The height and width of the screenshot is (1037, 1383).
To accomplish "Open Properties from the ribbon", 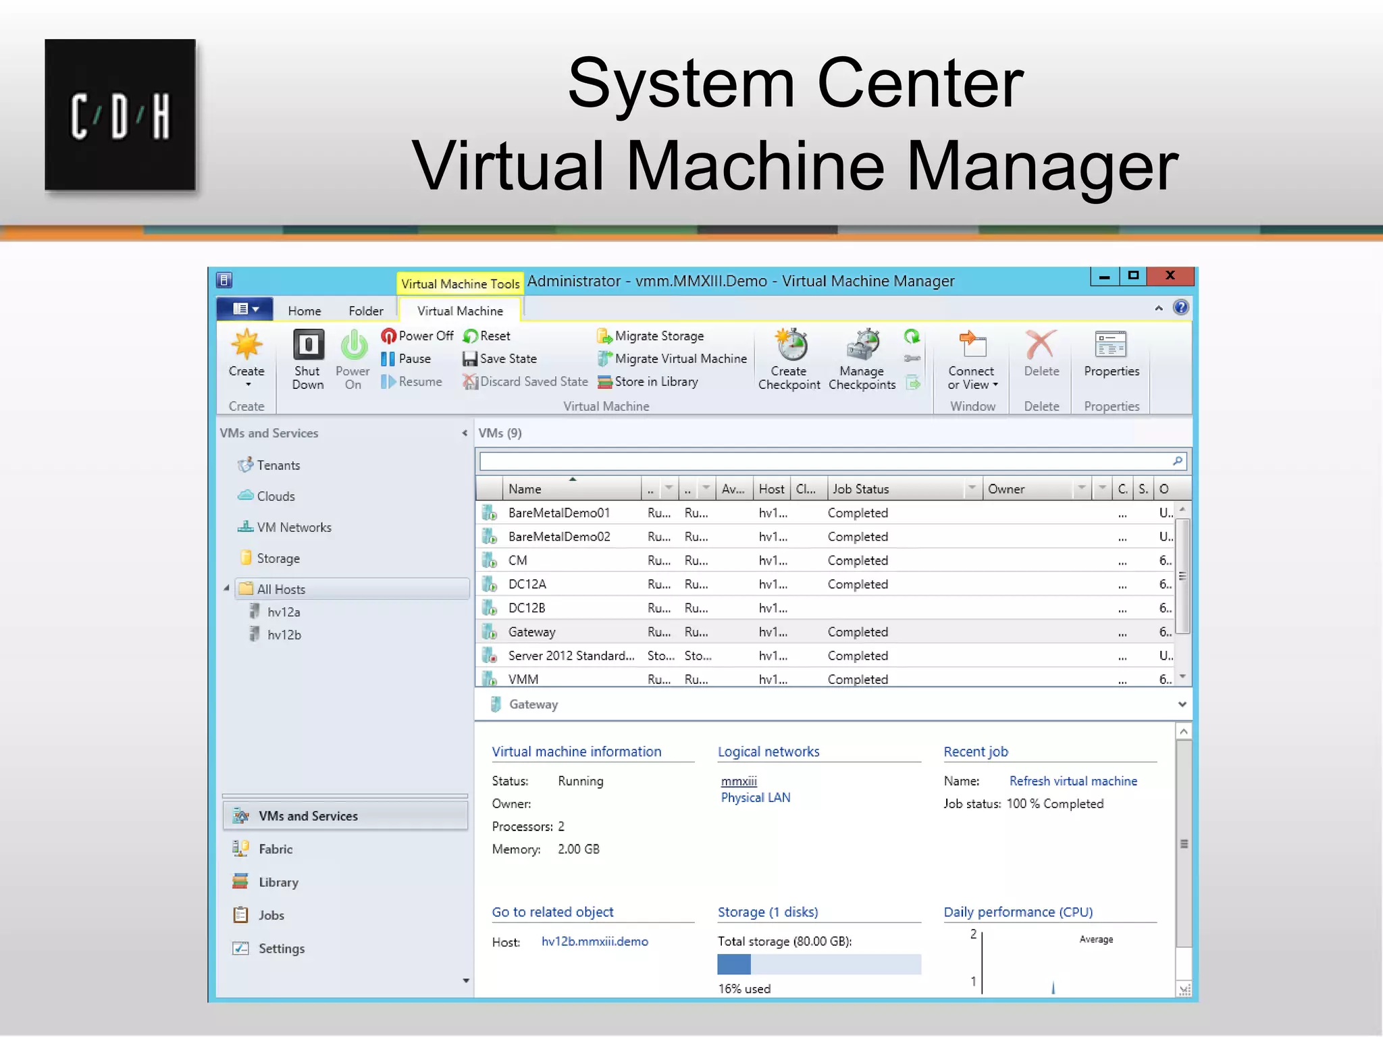I will [1112, 354].
